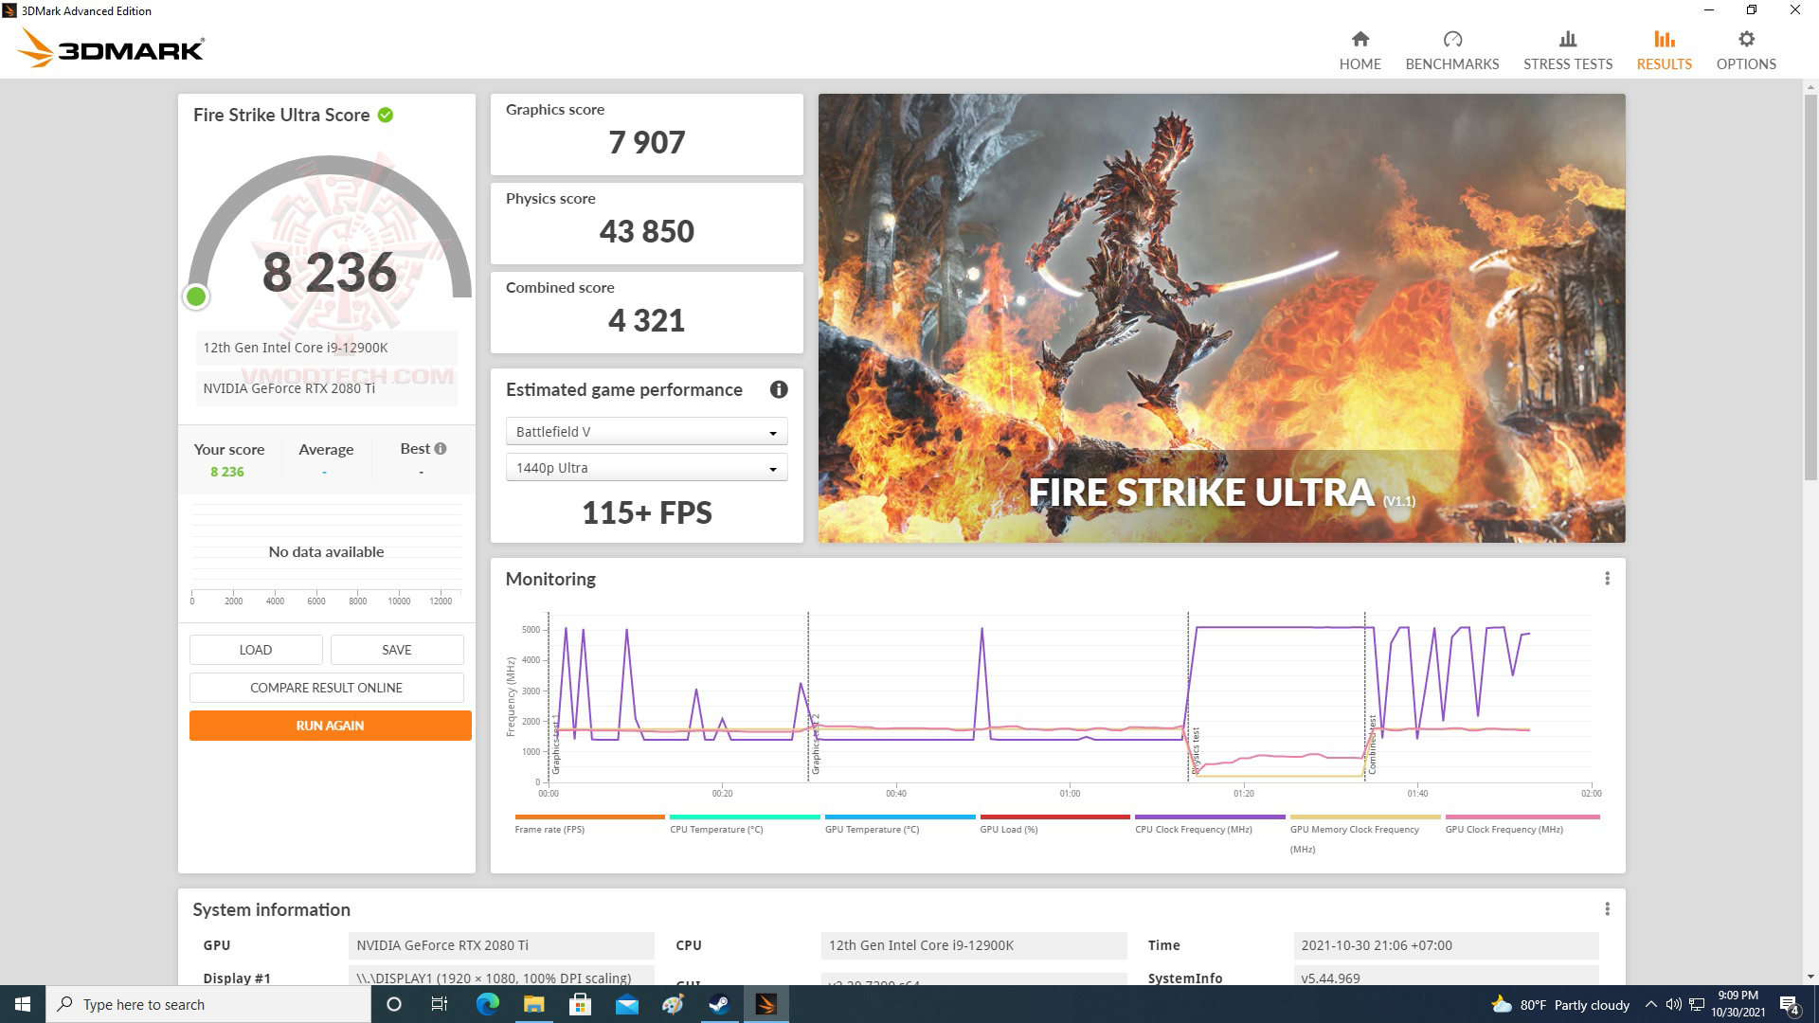The image size is (1819, 1023).
Task: Open Options gear icon
Action: (x=1746, y=40)
